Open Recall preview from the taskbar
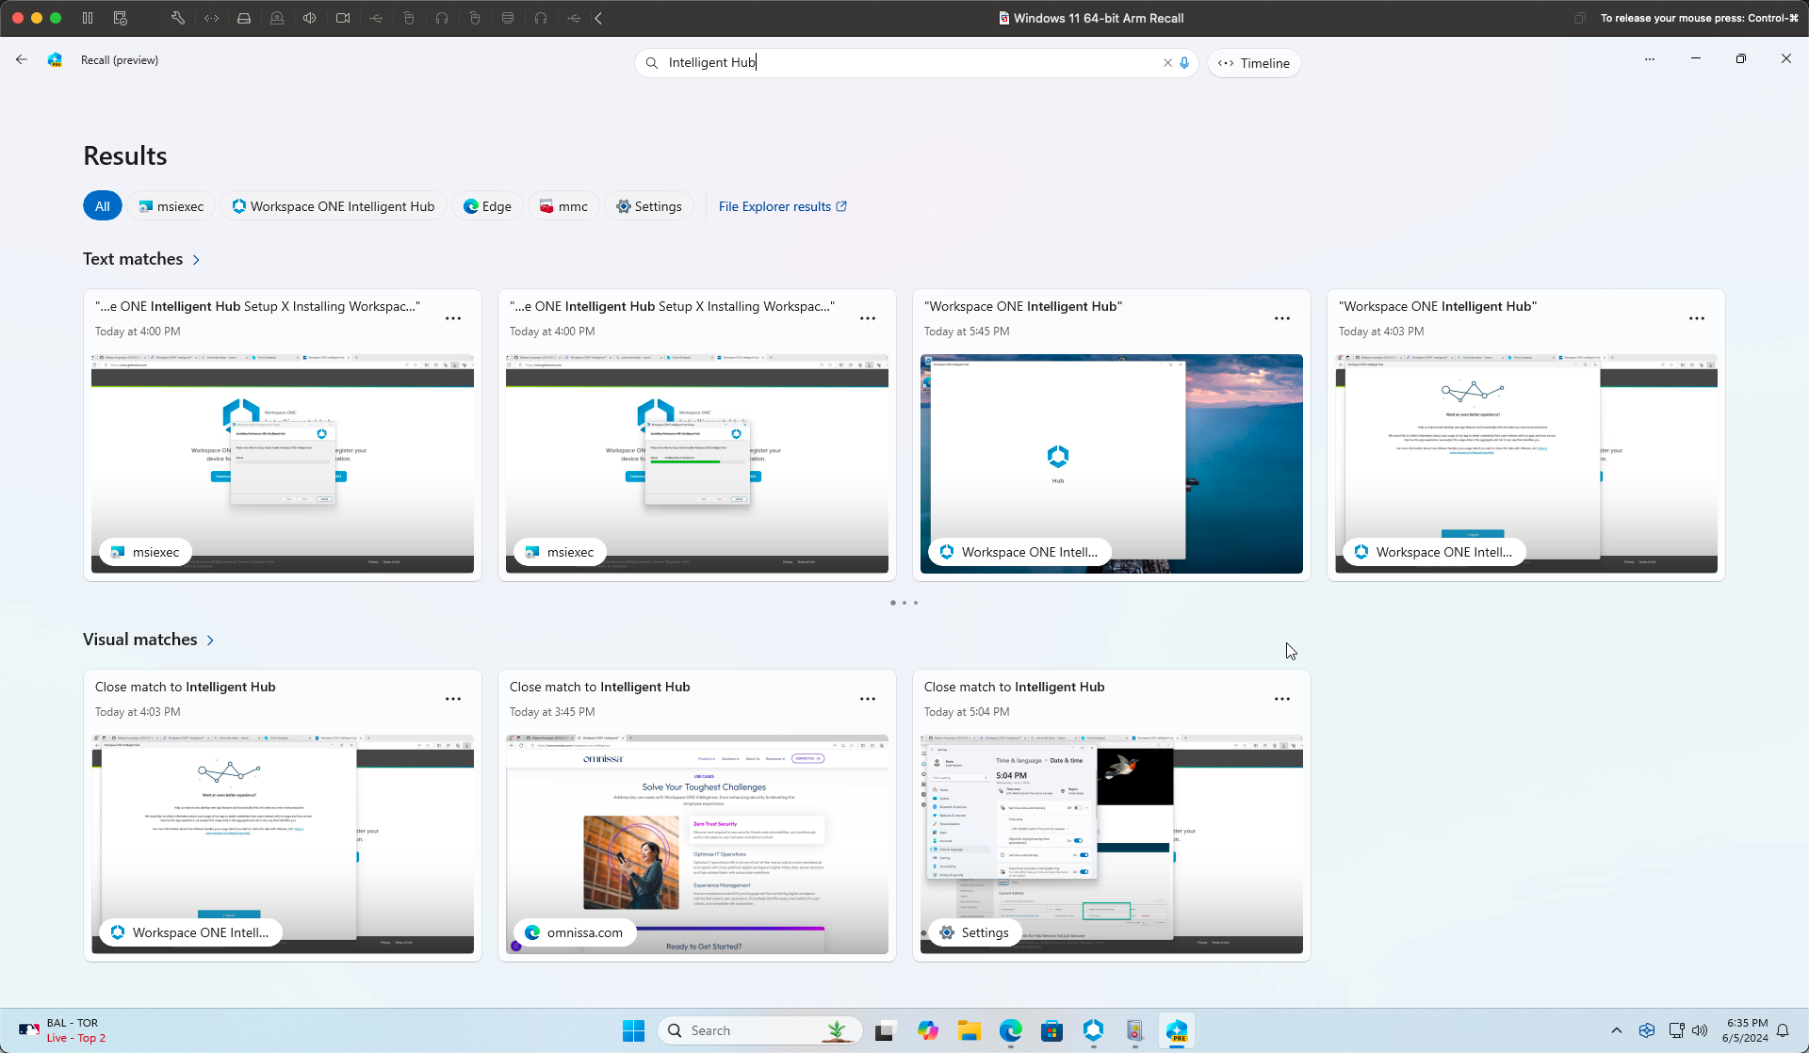Image resolution: width=1809 pixels, height=1053 pixels. tap(1177, 1030)
